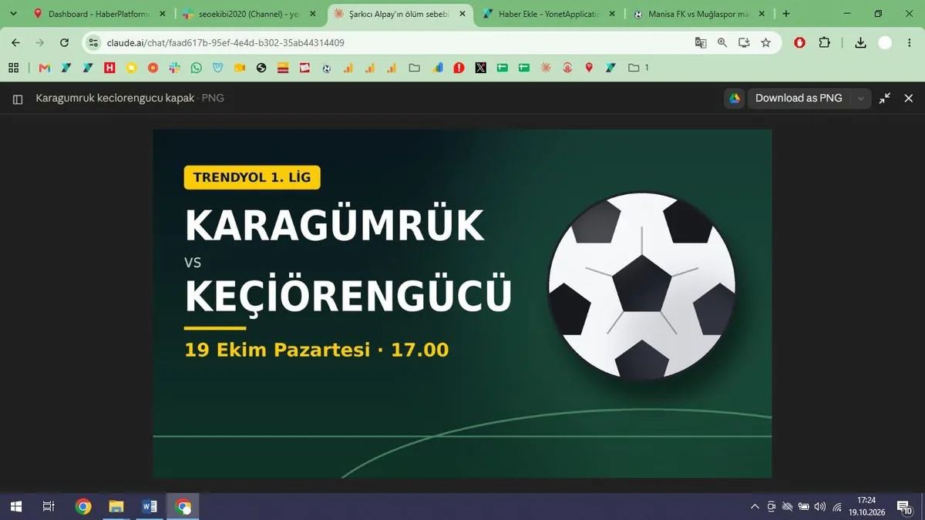Viewport: 925px width, 520px height.
Task: Open the red location pin bookmark
Action: click(x=589, y=68)
